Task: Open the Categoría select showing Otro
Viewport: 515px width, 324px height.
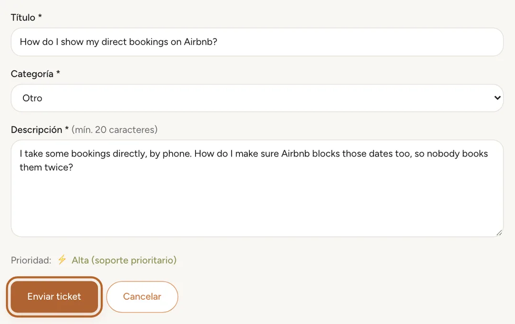Action: pos(257,98)
